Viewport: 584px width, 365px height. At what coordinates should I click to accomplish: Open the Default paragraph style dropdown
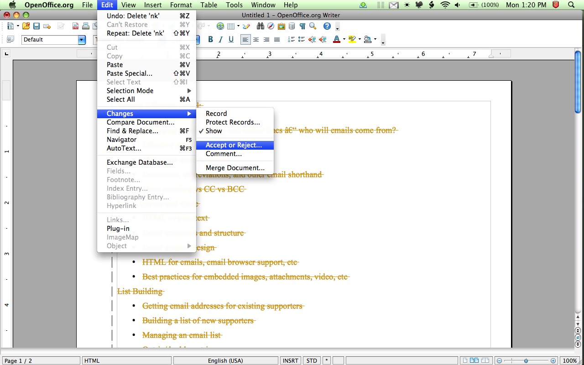coord(82,40)
